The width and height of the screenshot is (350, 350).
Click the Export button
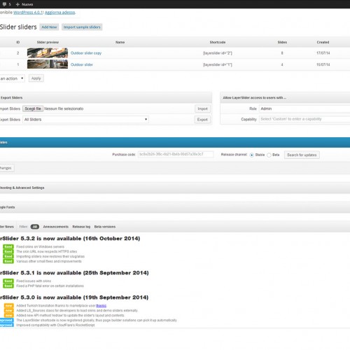tap(202, 119)
